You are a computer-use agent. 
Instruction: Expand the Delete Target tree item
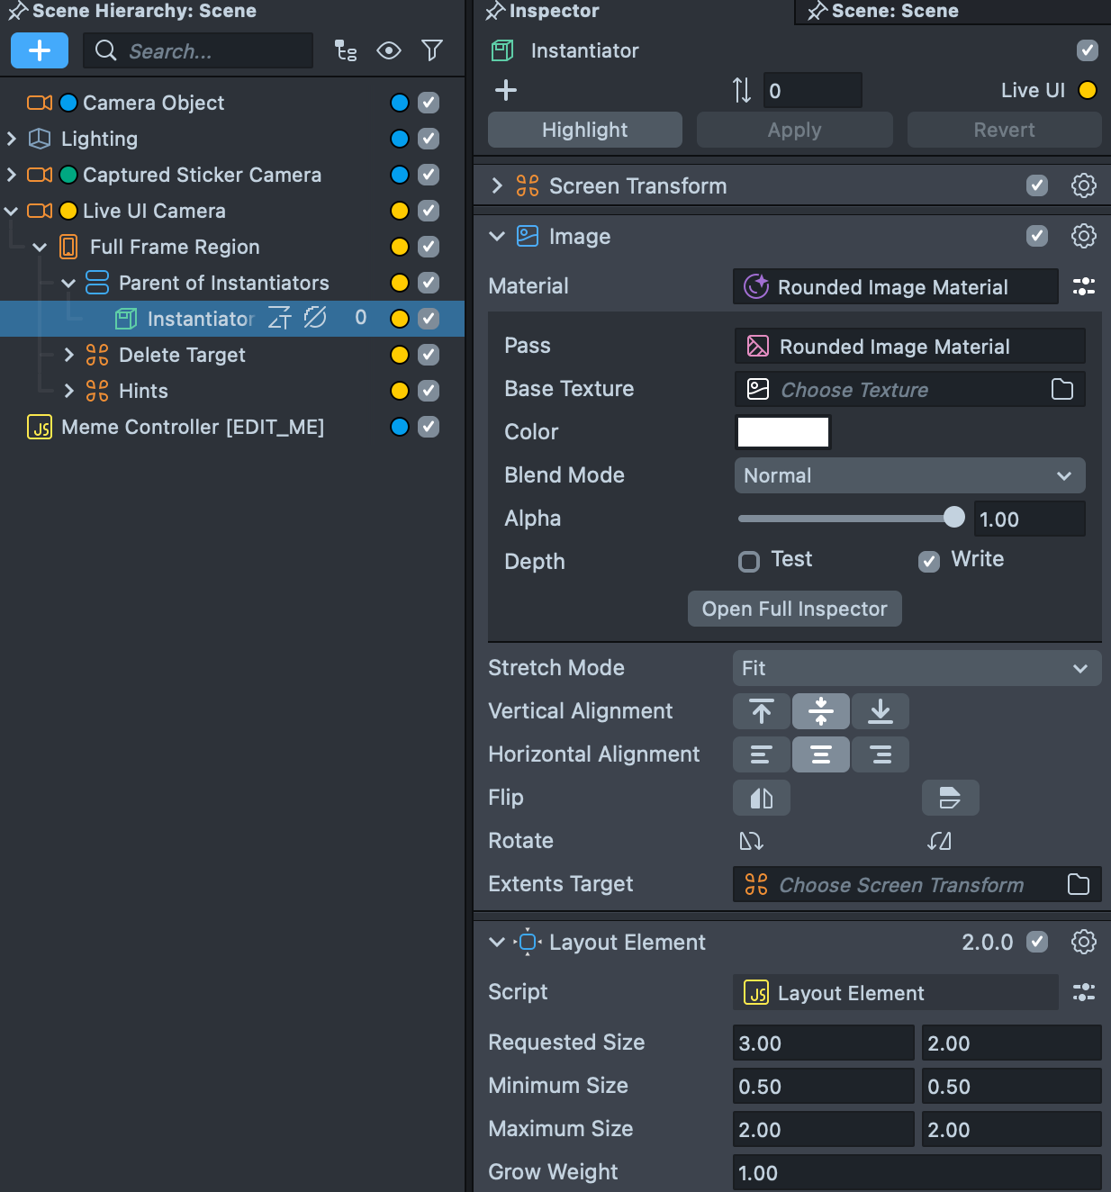point(69,355)
